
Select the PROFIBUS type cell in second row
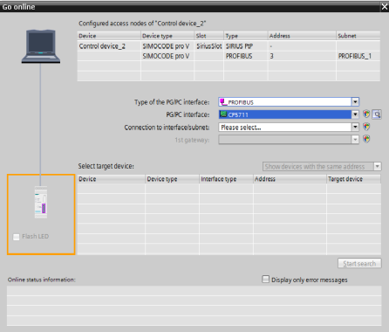click(246, 56)
